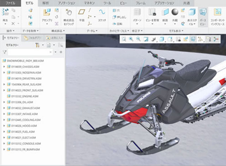The width and height of the screenshot is (226, 166).
Task: Switch to the フォルダブラウザ tab
Action: tap(32, 37)
